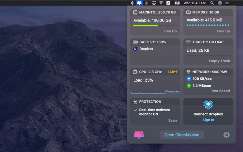
Task: Click the Wi-Fi icon in Network card
Action: pos(188,72)
